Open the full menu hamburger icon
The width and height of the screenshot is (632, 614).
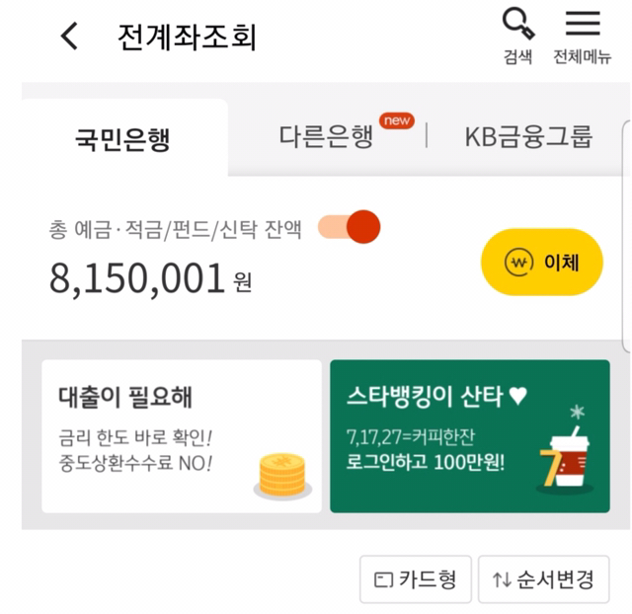pos(583,24)
